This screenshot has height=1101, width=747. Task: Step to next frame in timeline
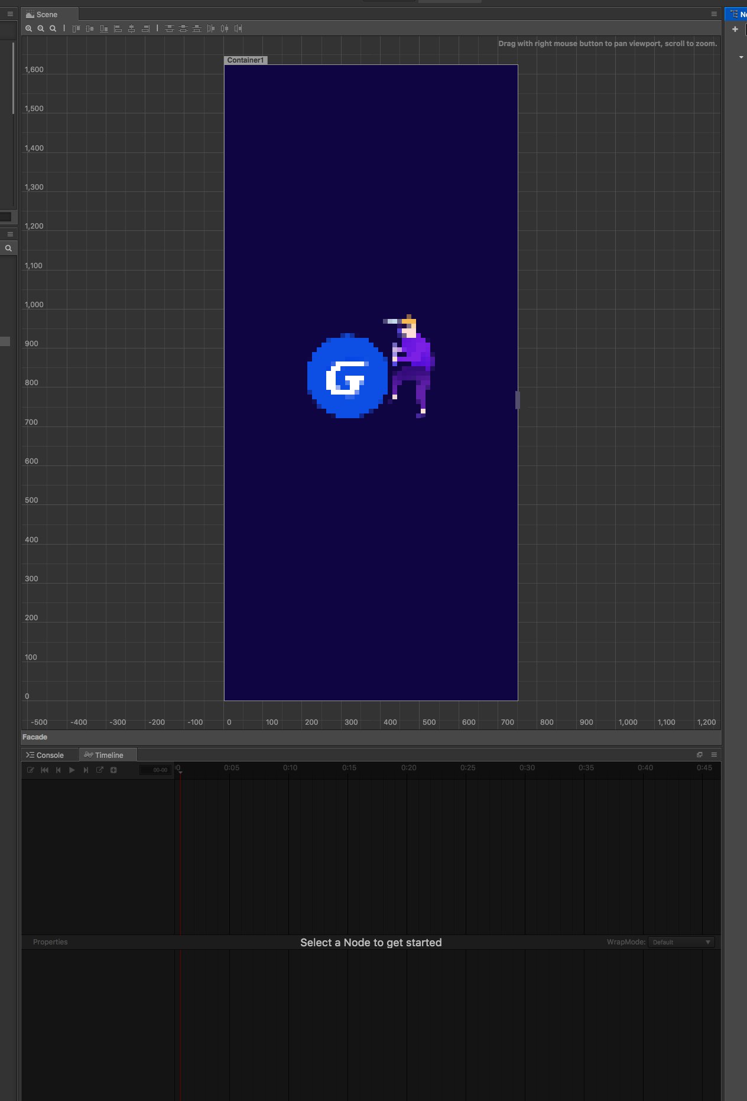[x=86, y=770]
